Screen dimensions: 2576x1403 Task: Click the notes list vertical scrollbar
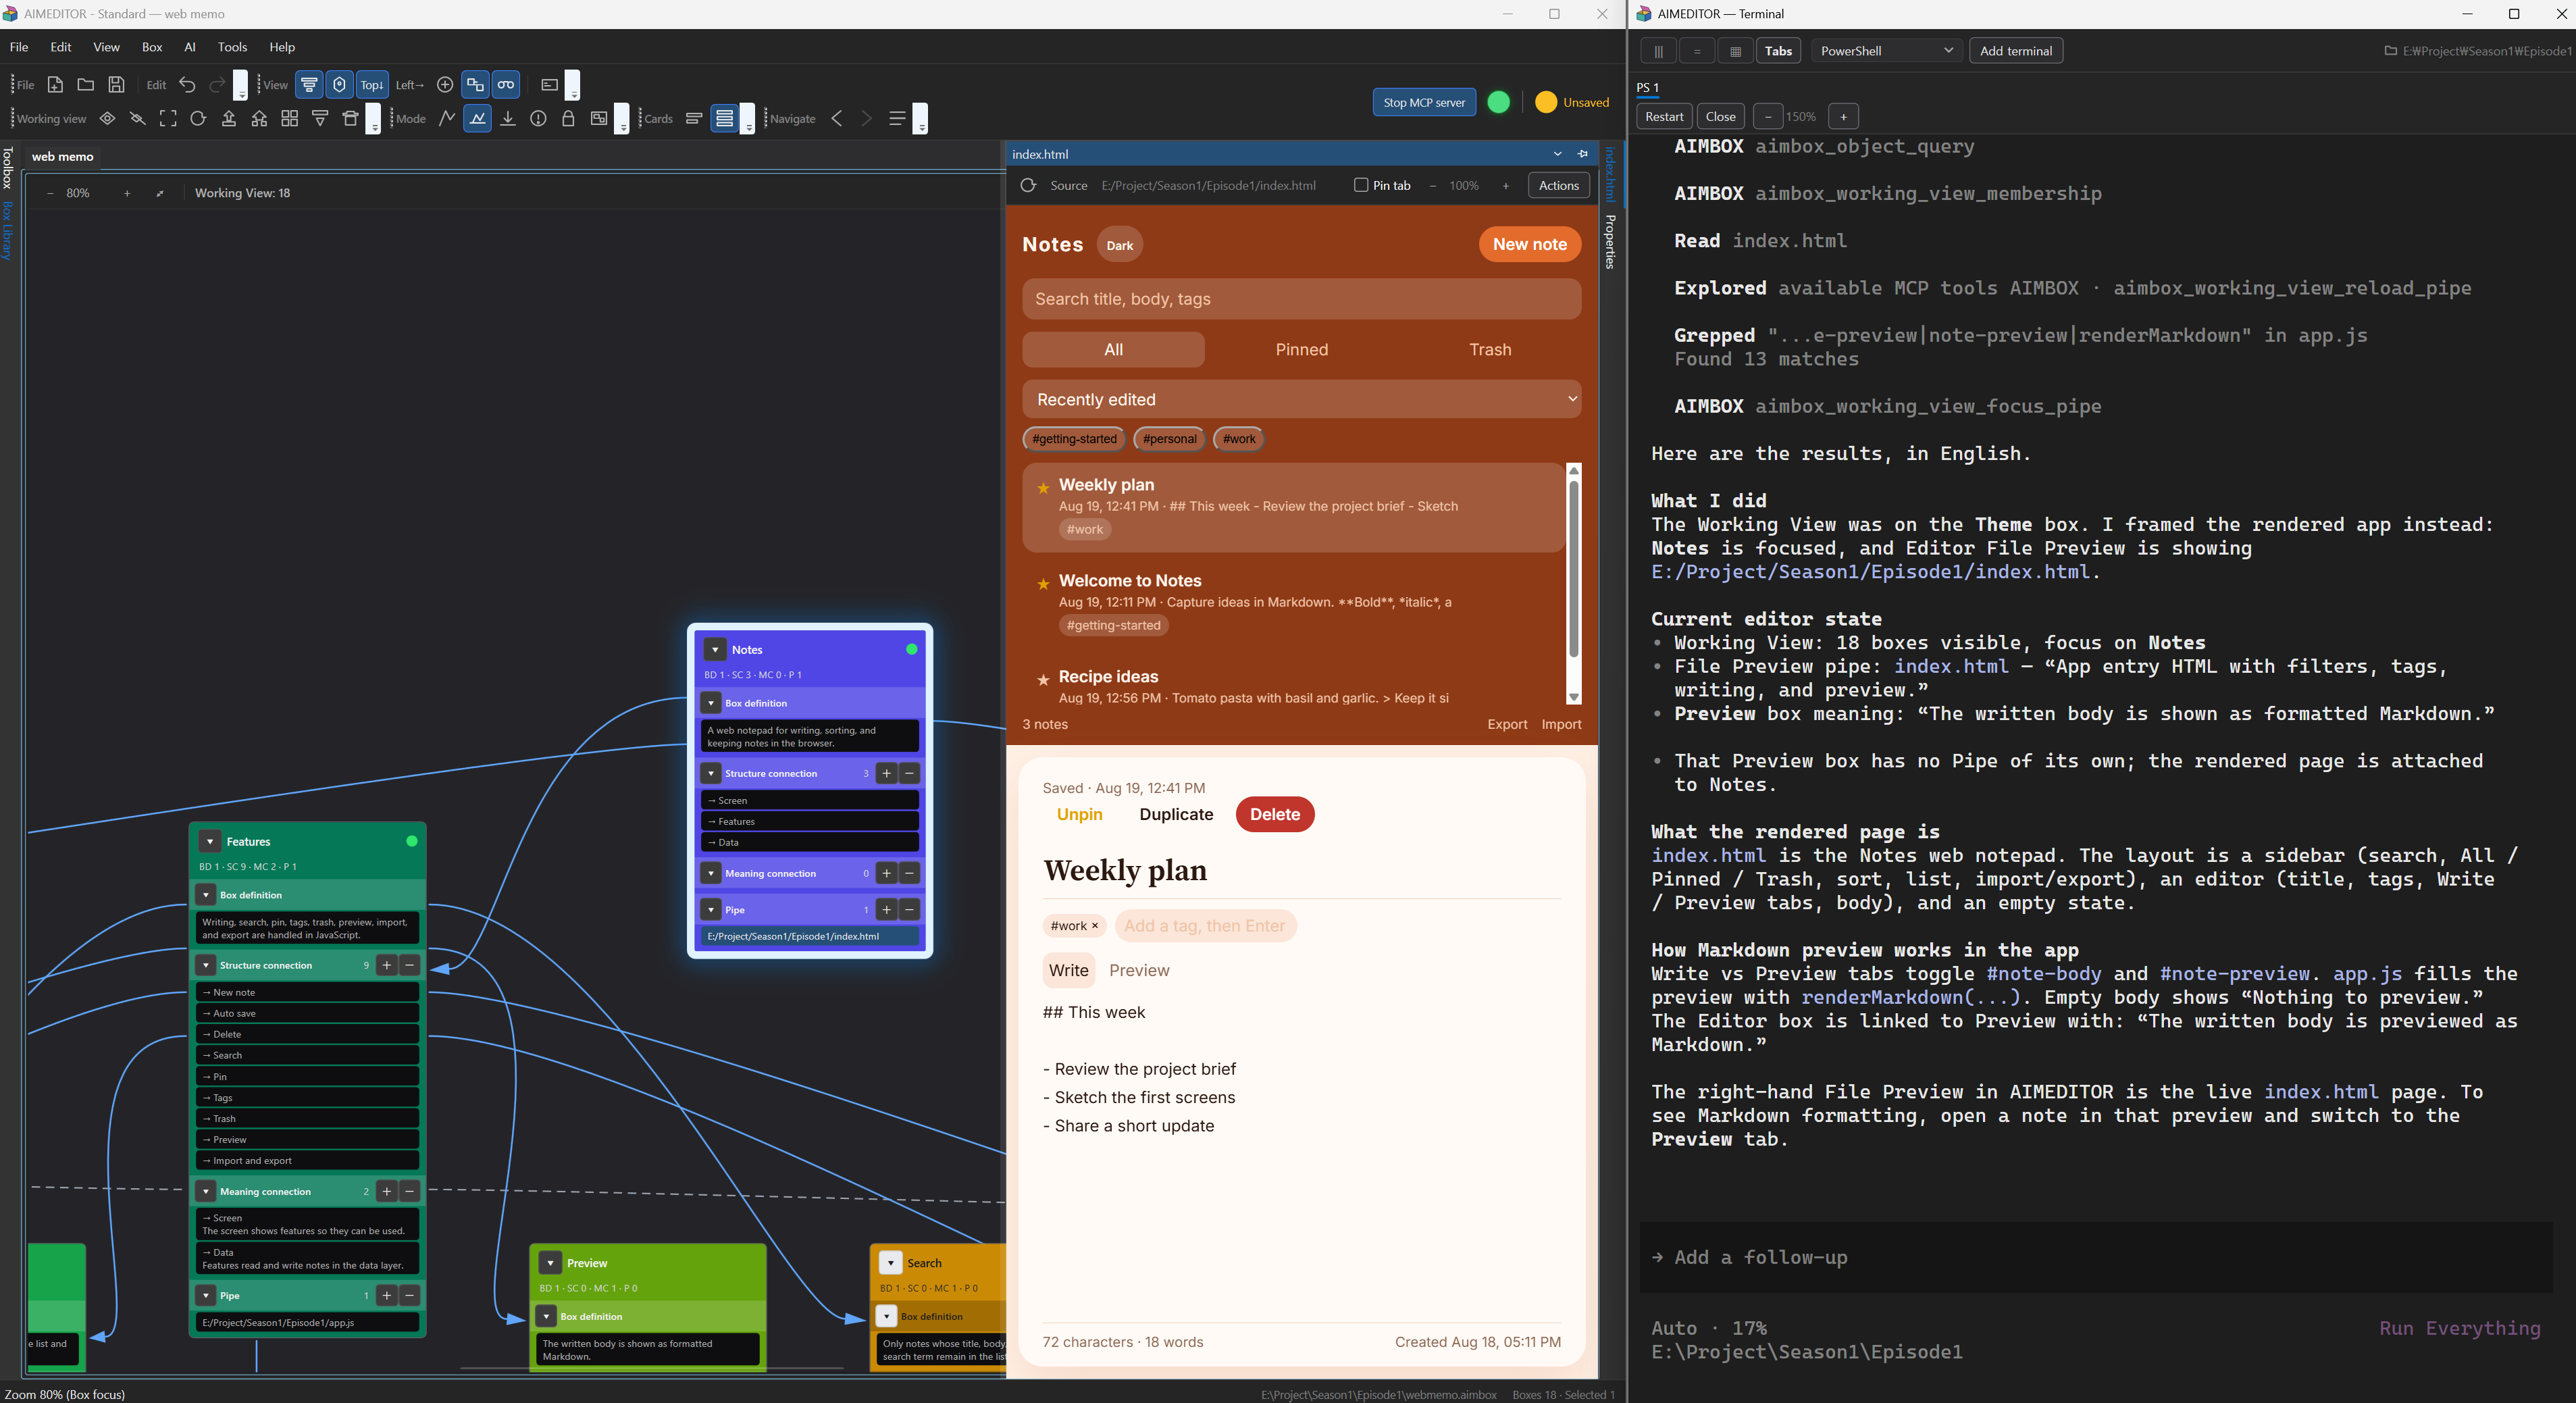coord(1573,570)
